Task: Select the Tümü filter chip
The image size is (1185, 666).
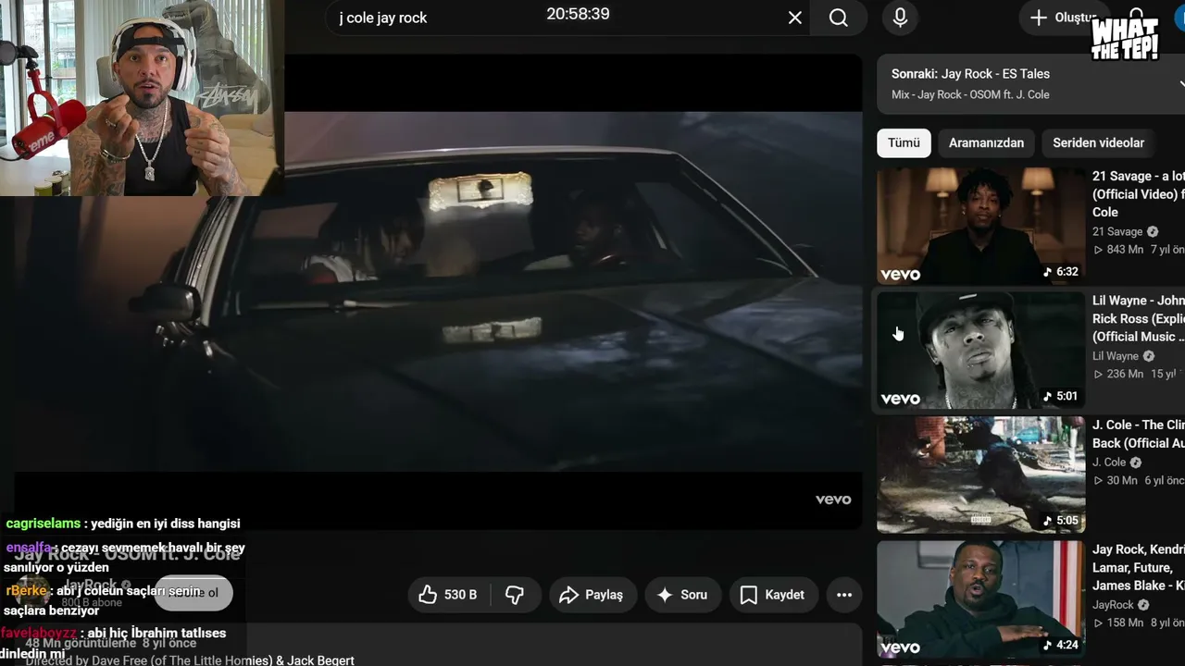Action: click(x=904, y=142)
